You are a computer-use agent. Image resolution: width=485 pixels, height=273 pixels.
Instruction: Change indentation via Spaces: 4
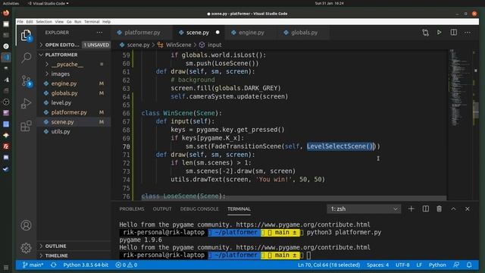377,265
